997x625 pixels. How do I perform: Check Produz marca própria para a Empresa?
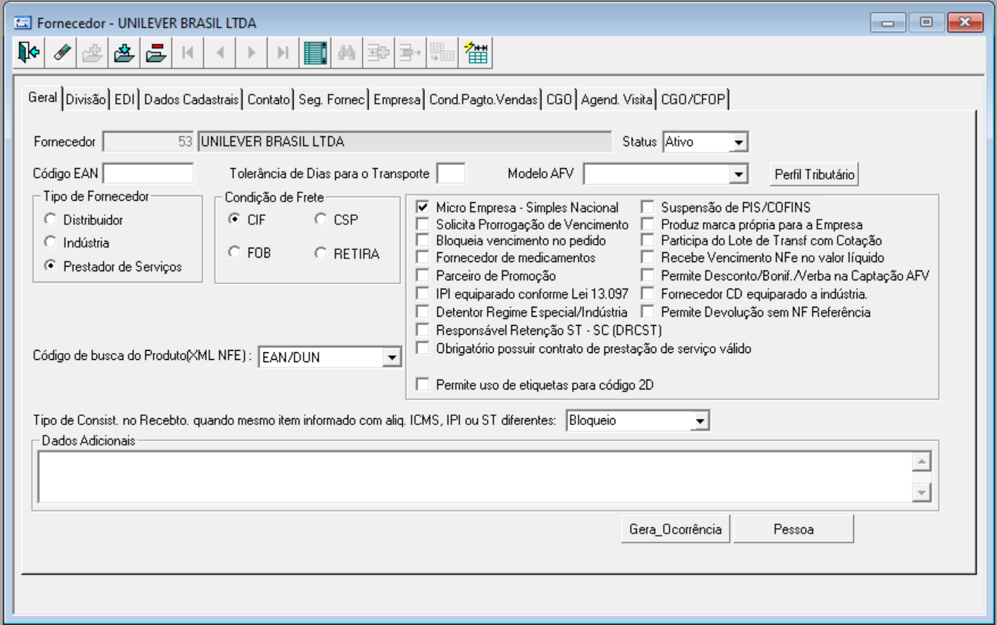[x=648, y=224]
